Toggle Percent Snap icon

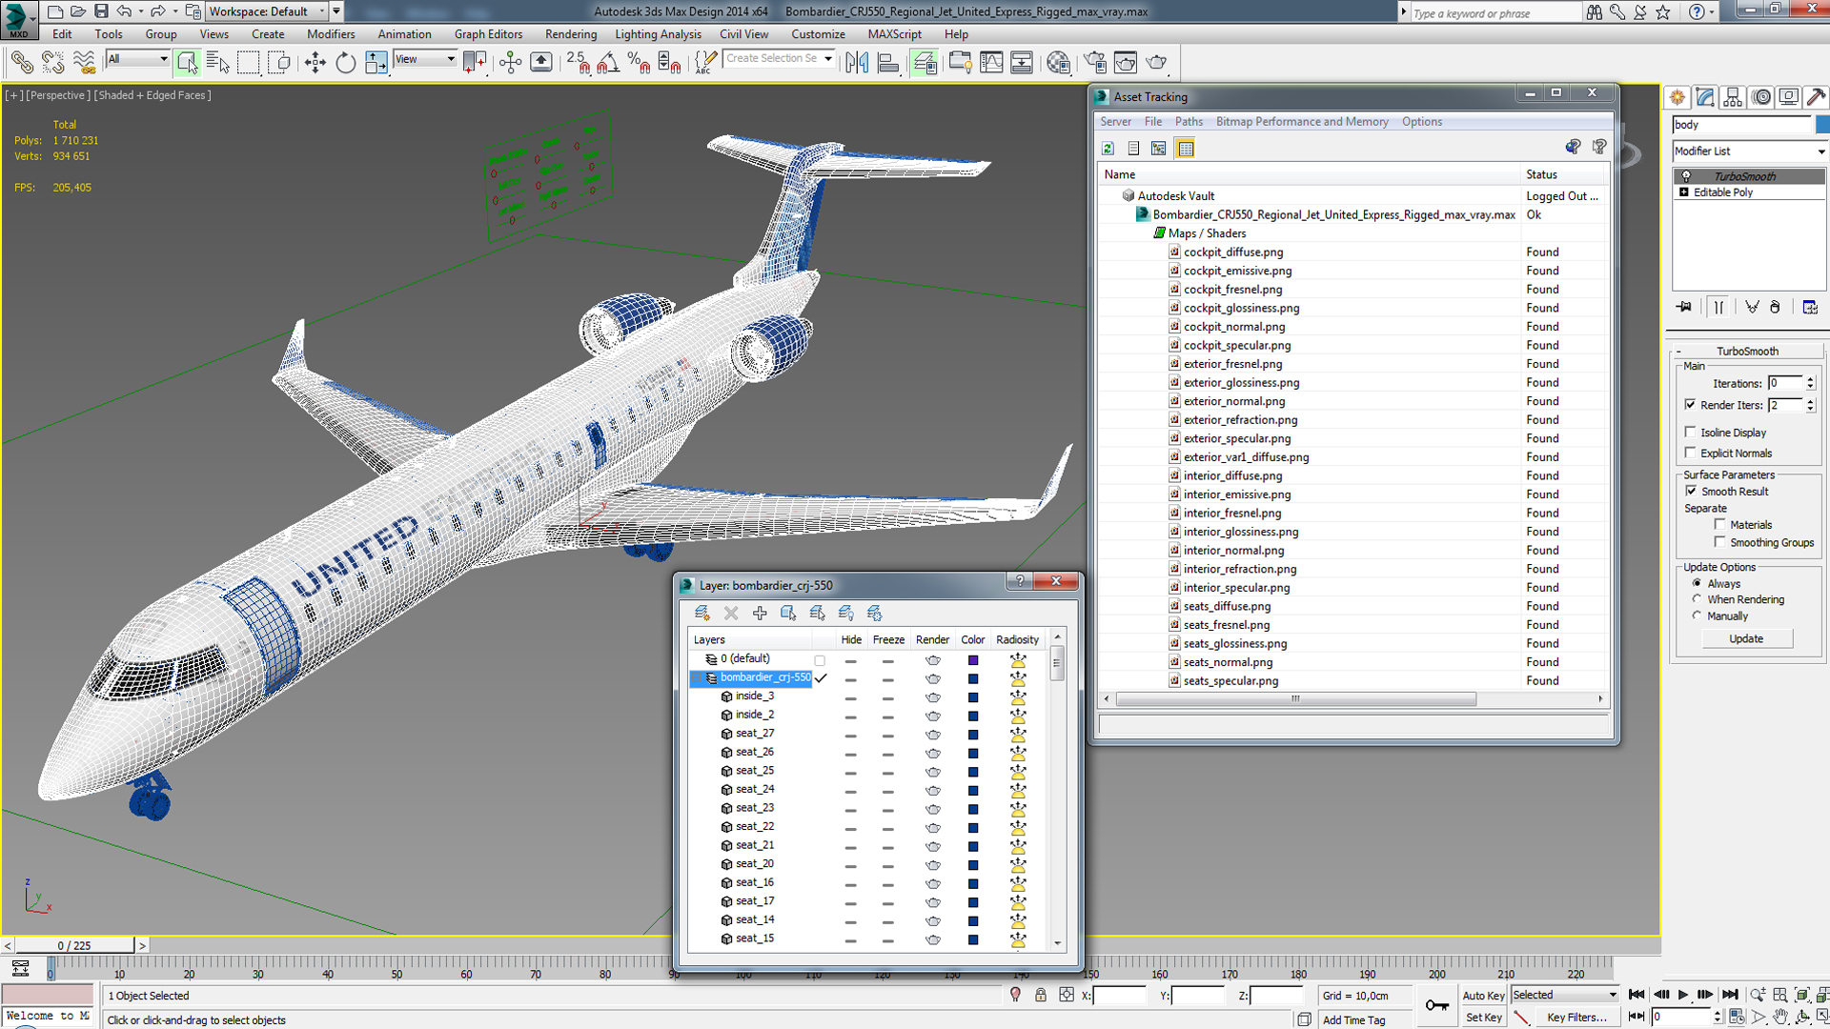[639, 63]
